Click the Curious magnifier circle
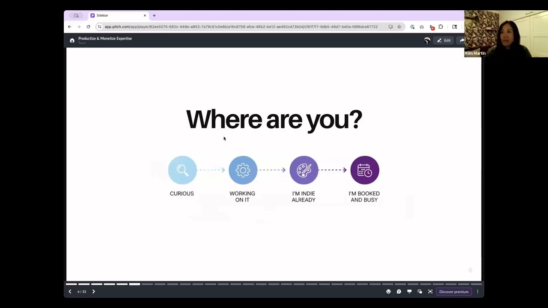Image resolution: width=548 pixels, height=308 pixels. (182, 170)
